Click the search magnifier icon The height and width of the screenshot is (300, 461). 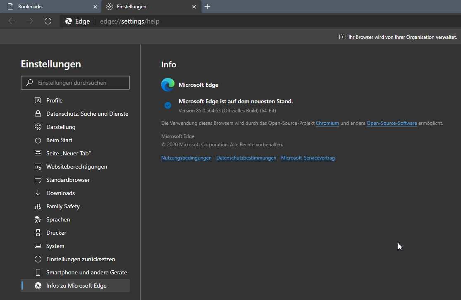29,83
